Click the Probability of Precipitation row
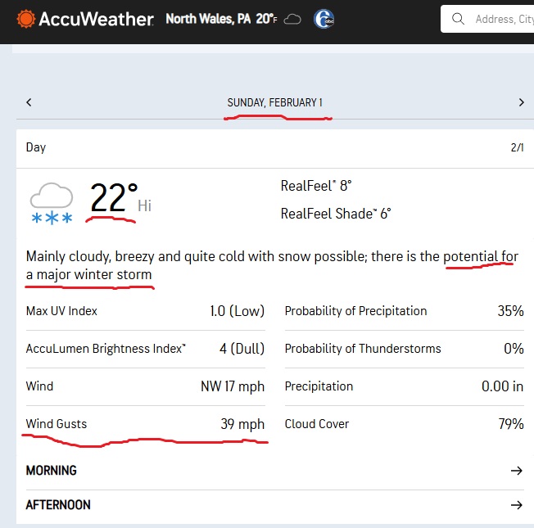Image resolution: width=534 pixels, height=528 pixels. click(404, 311)
